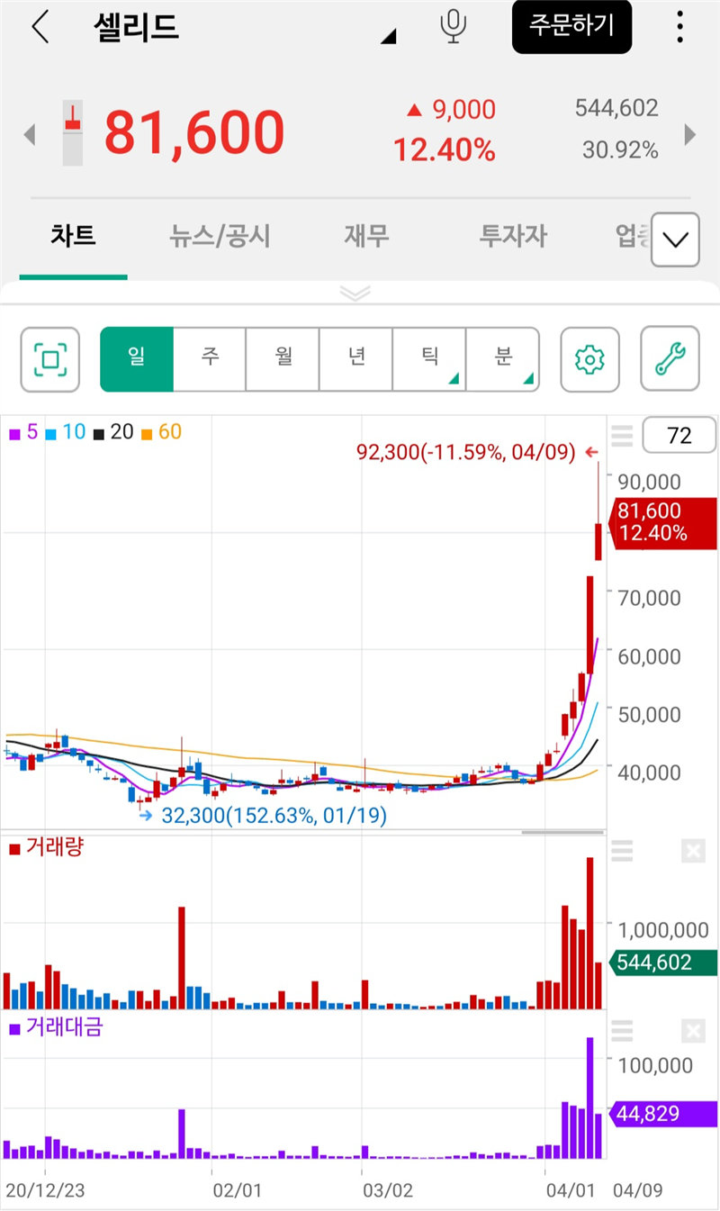Viewport: 720px width, 1211px height.
Task: Switch to the 재무 tab
Action: pyautogui.click(x=367, y=237)
